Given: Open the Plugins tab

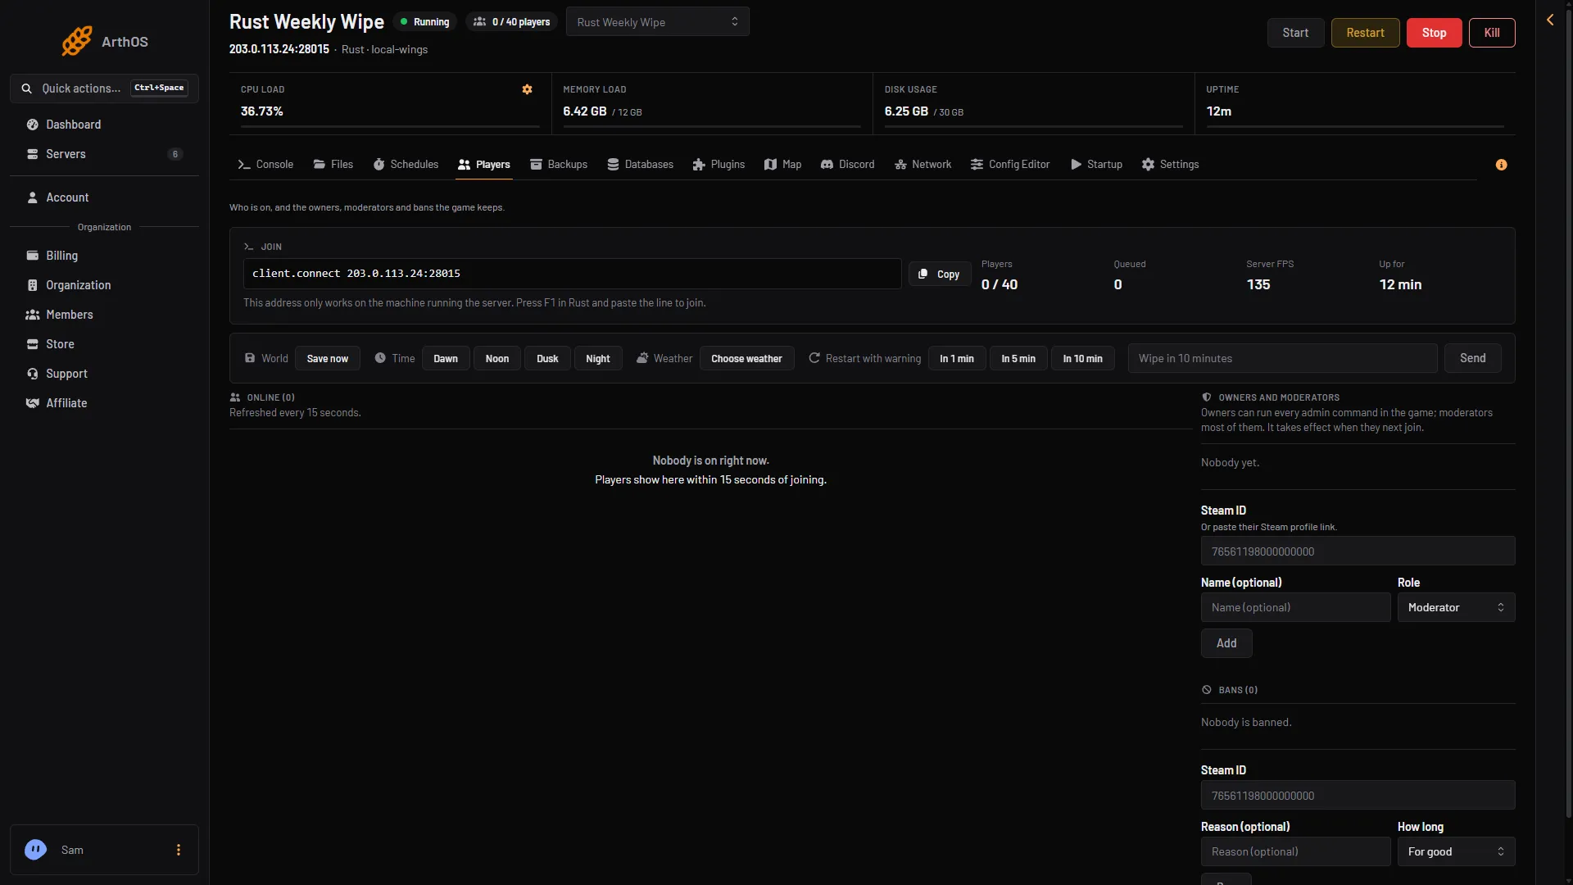Looking at the screenshot, I should [x=719, y=165].
